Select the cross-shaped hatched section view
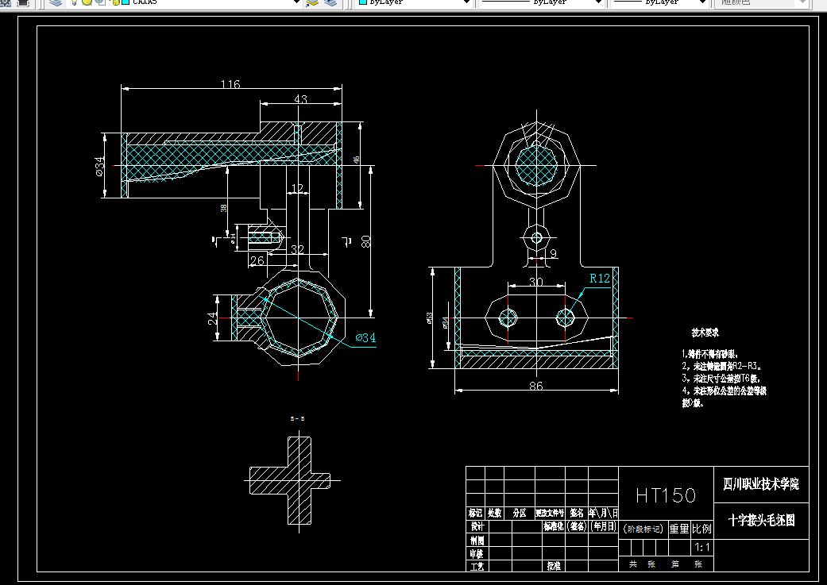This screenshot has width=827, height=585. pos(290,481)
